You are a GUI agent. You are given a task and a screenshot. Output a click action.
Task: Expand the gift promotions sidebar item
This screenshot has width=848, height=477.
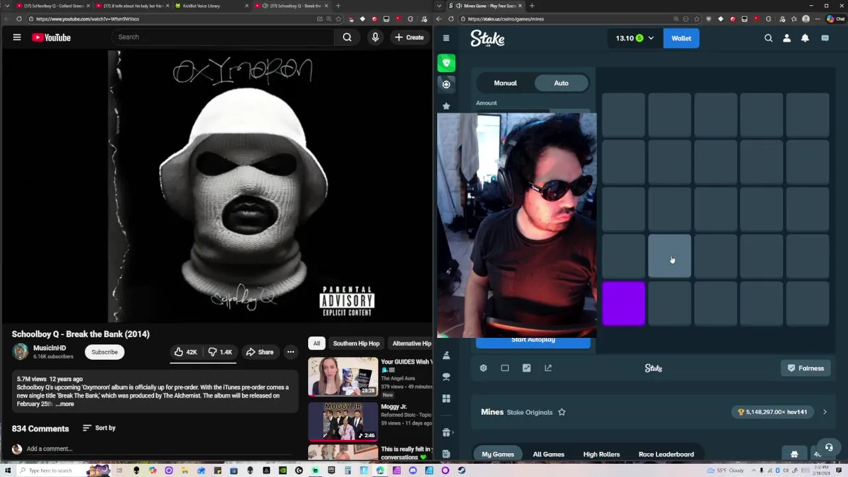pyautogui.click(x=447, y=433)
